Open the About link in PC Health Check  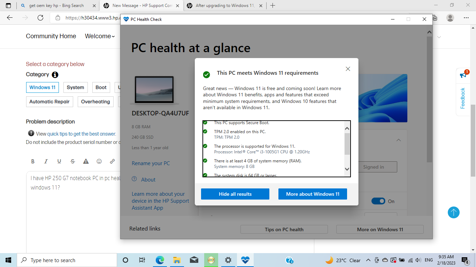(x=148, y=180)
